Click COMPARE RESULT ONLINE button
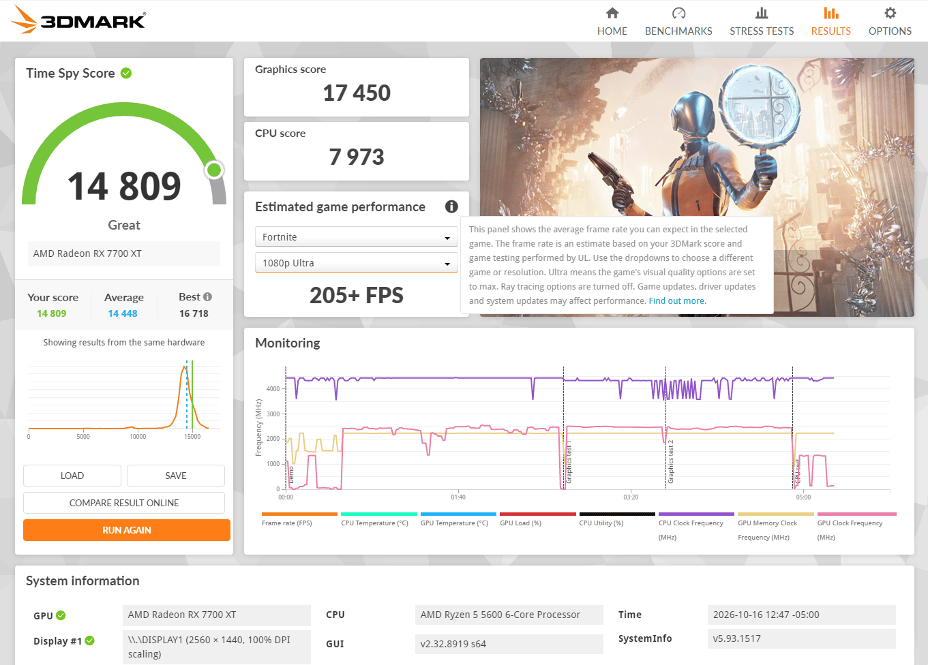The image size is (928, 665). (x=124, y=503)
